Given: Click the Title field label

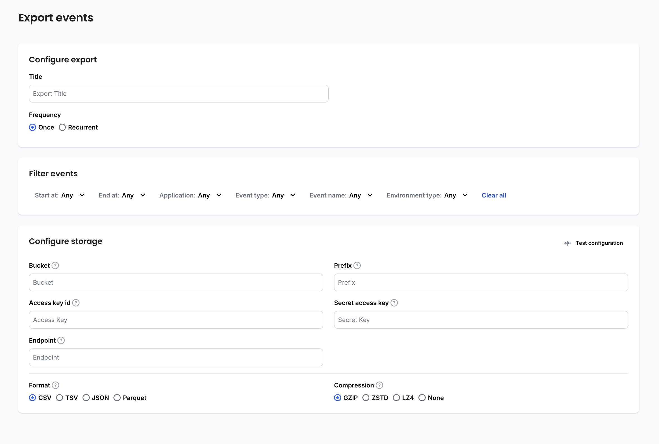Looking at the screenshot, I should click(x=35, y=77).
